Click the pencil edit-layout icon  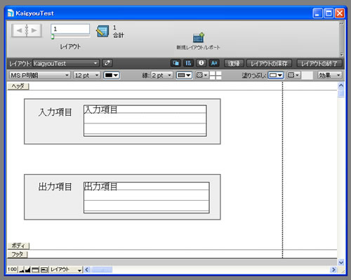tap(107, 63)
